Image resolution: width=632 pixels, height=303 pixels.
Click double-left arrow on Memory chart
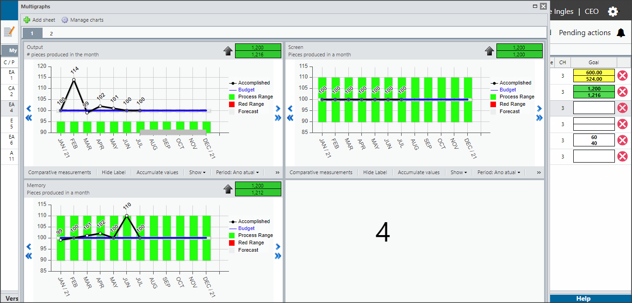[29, 256]
